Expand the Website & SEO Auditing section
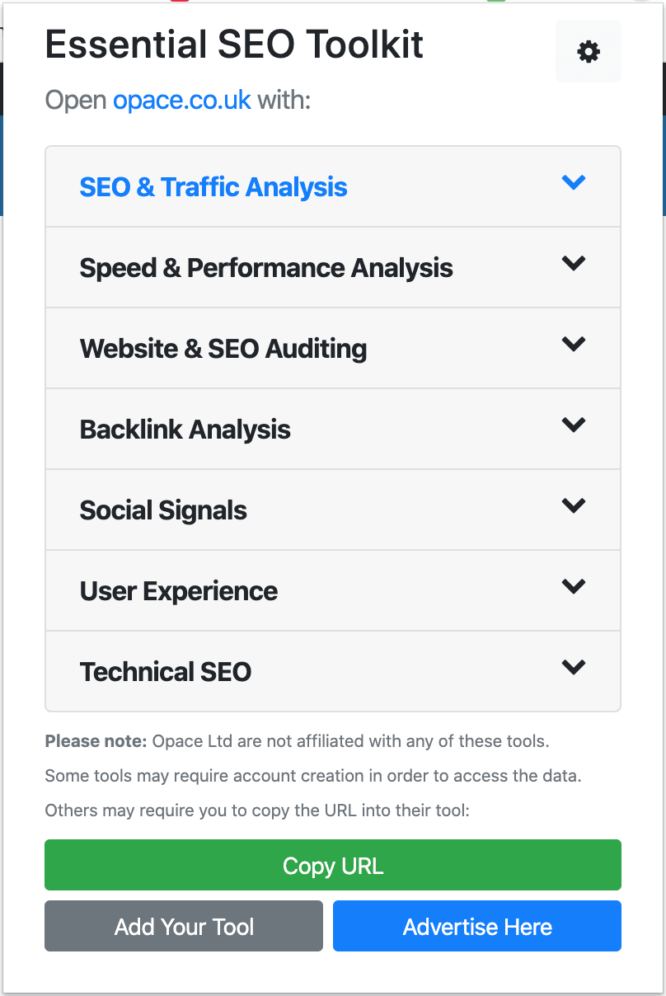This screenshot has width=666, height=996. [223, 348]
